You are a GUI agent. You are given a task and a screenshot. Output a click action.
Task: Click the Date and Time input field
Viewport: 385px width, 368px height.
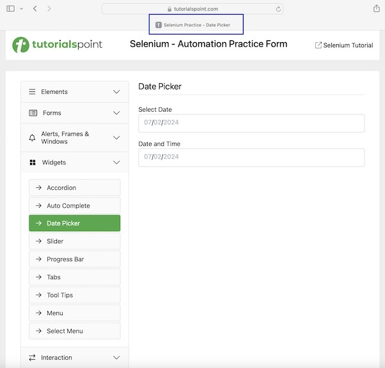point(251,157)
